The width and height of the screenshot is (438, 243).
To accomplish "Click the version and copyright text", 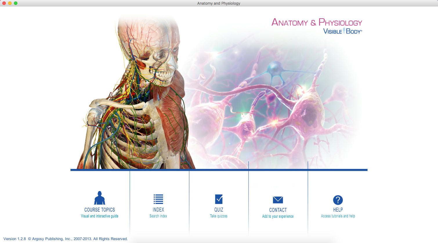I will [66, 239].
